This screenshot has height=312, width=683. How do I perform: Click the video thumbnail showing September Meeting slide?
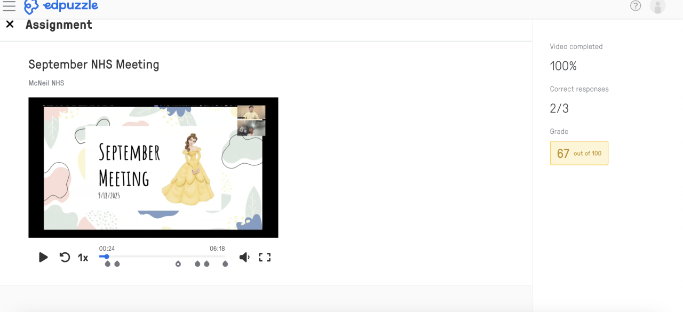pyautogui.click(x=153, y=167)
